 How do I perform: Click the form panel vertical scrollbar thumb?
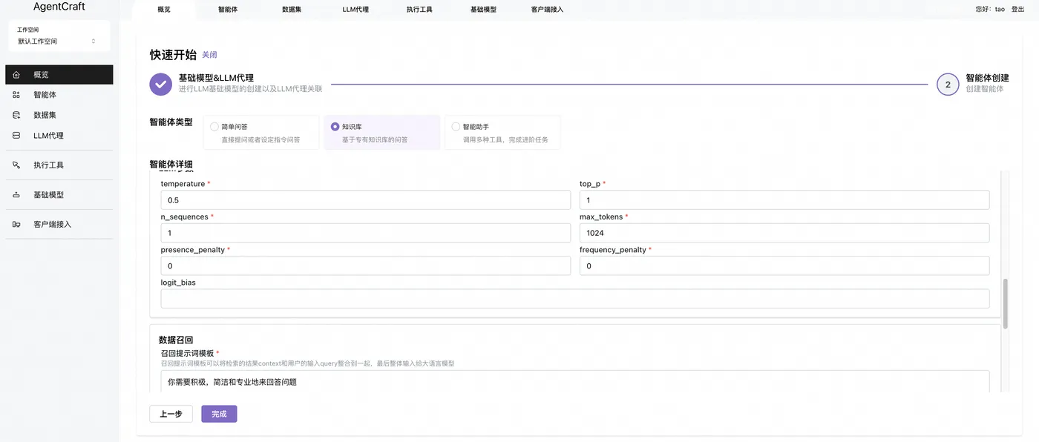1006,304
